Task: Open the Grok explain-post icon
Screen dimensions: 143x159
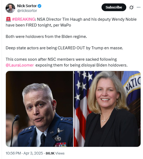Action: coord(131,7)
